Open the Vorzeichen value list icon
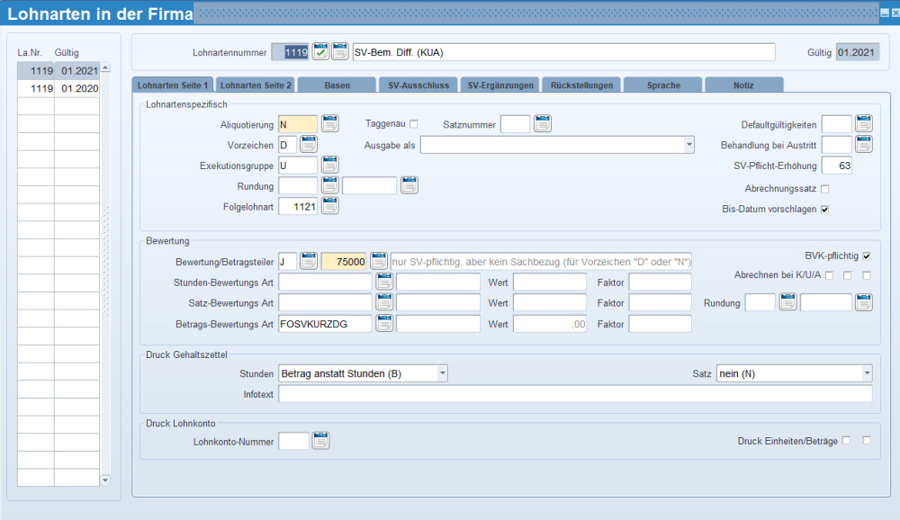Screen dimensions: 900x520 coord(308,145)
